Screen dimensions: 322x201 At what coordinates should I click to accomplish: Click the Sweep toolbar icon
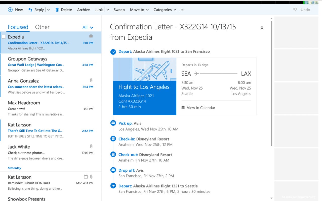(x=119, y=10)
